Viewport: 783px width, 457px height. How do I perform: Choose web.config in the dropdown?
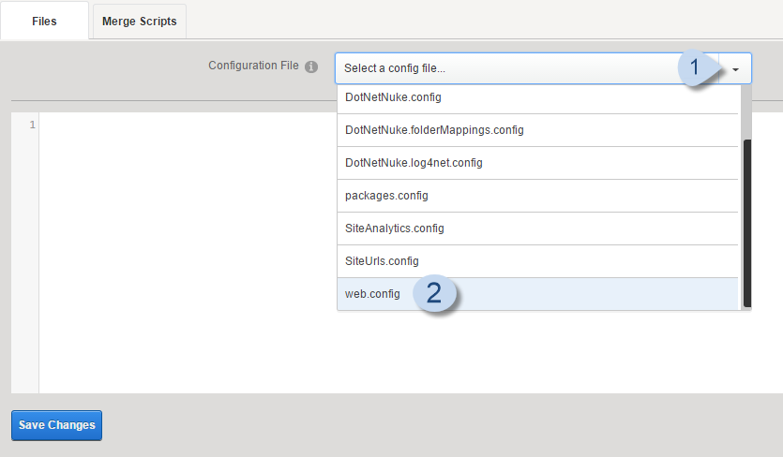click(x=537, y=294)
